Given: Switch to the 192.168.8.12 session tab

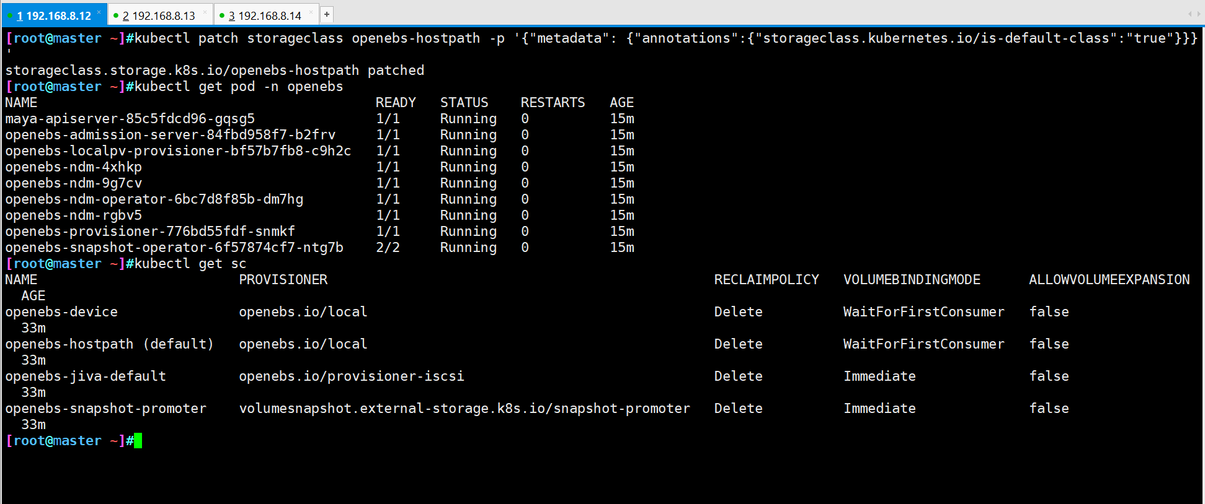Looking at the screenshot, I should coord(53,15).
